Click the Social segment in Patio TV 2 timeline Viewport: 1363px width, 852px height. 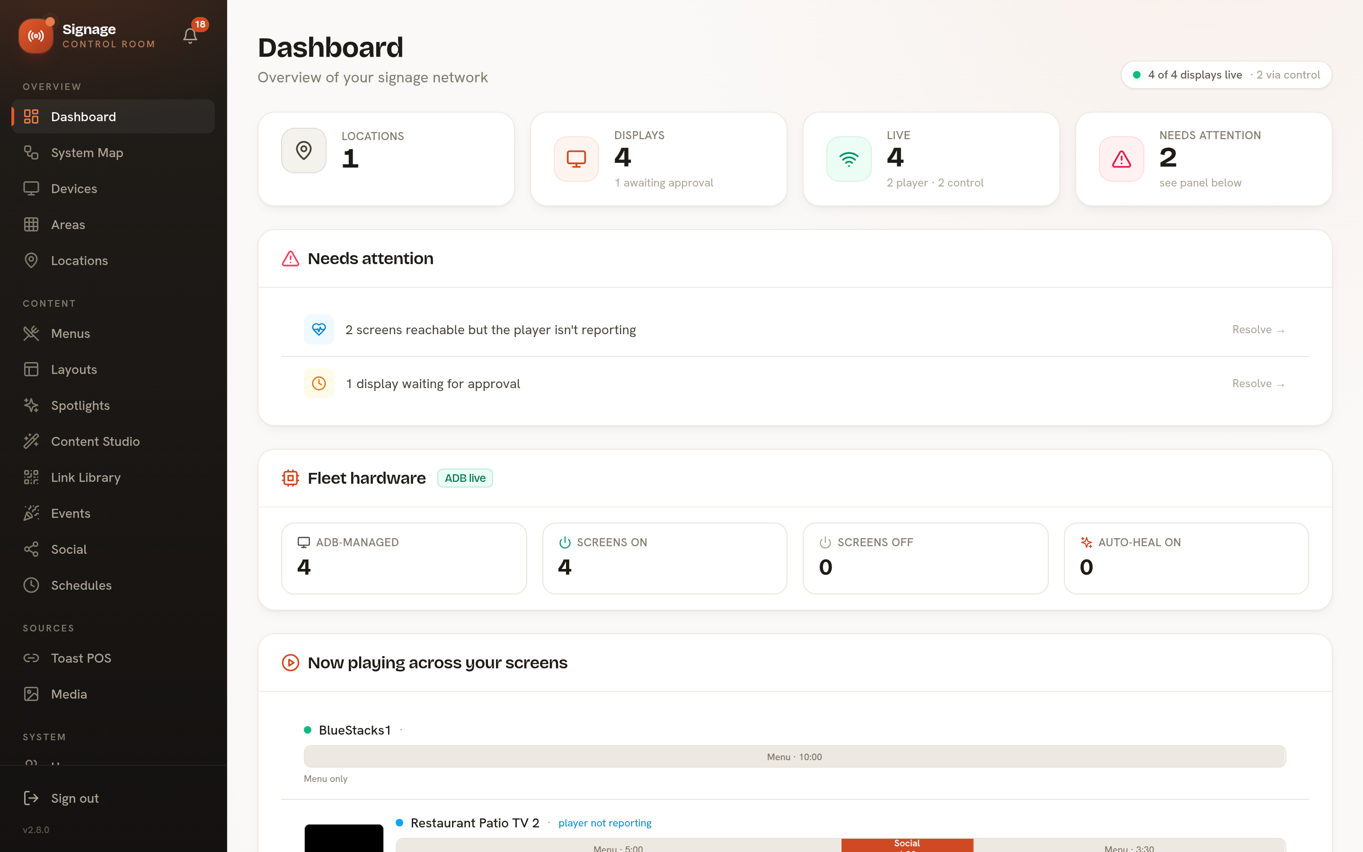coord(907,845)
